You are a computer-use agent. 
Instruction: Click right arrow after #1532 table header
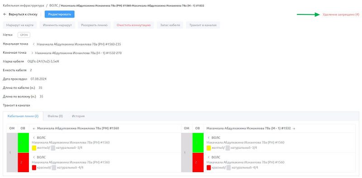point(294,129)
